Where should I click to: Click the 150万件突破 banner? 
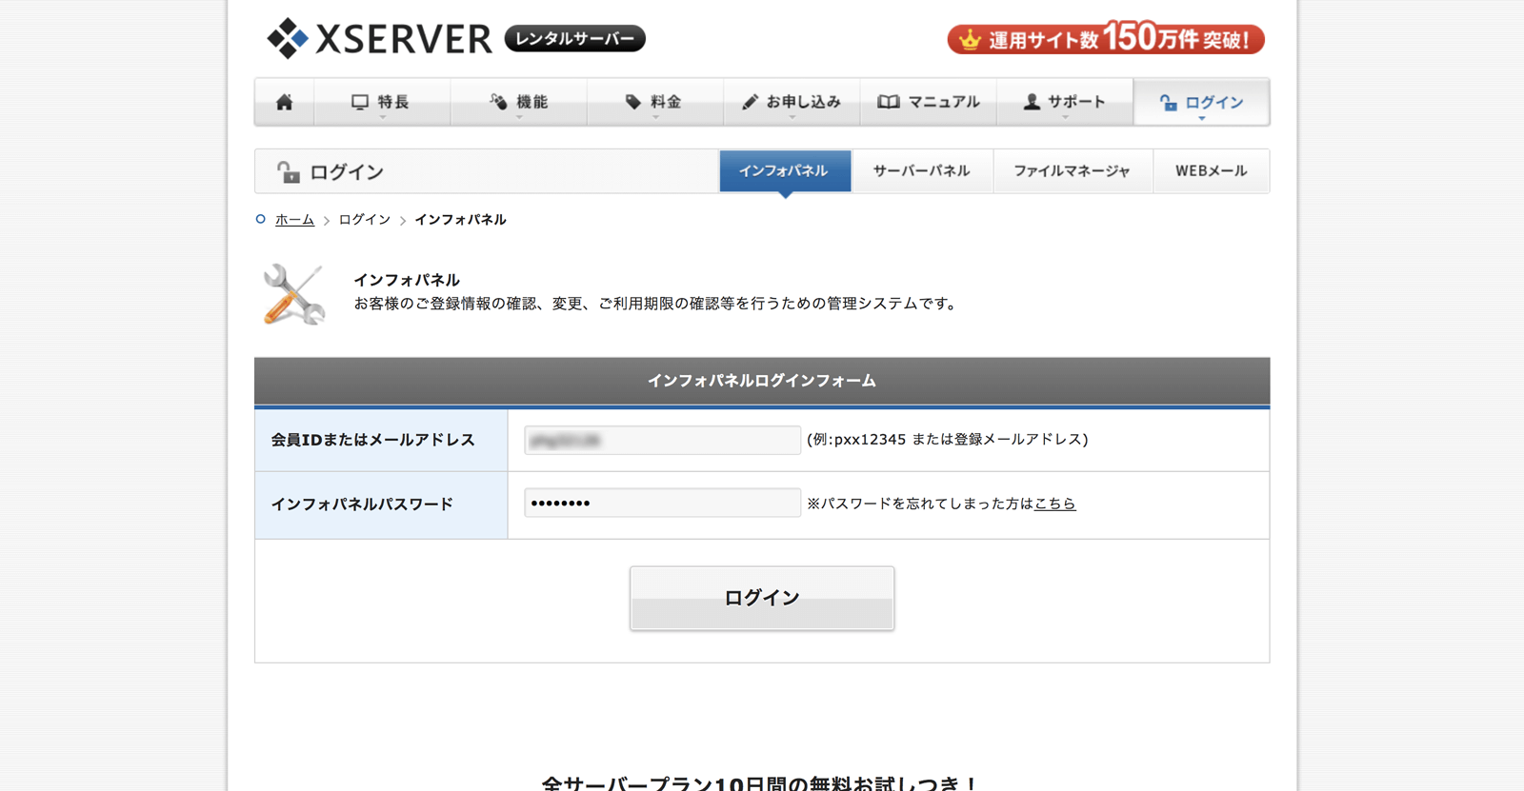pyautogui.click(x=1106, y=38)
